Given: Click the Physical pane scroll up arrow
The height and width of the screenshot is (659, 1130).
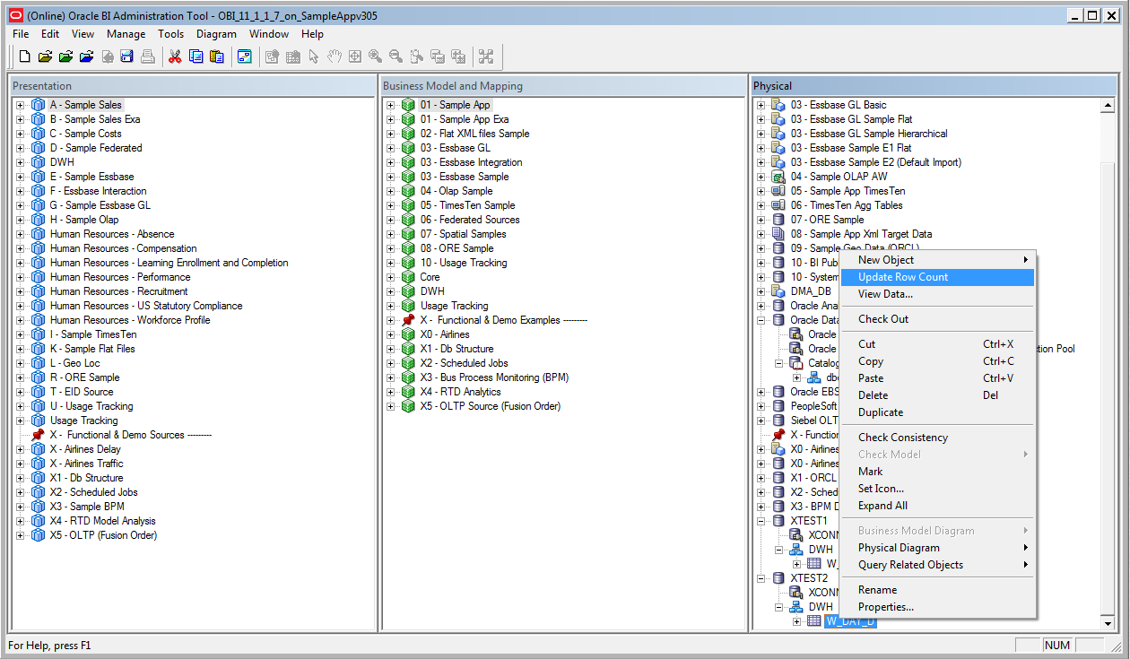Looking at the screenshot, I should (1108, 106).
